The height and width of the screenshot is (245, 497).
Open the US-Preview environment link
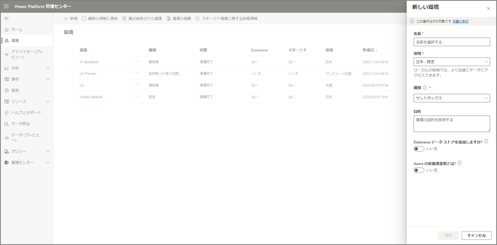(88, 73)
